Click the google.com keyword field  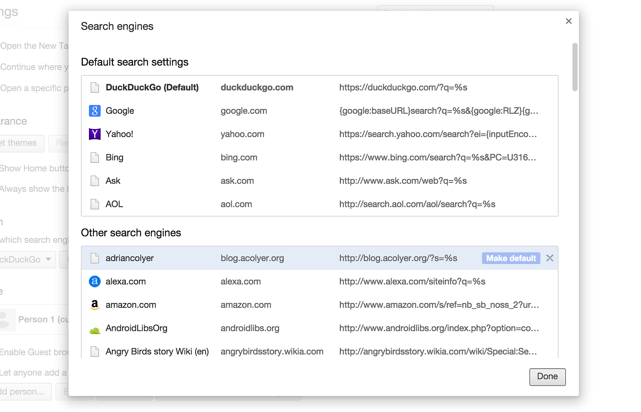[244, 111]
